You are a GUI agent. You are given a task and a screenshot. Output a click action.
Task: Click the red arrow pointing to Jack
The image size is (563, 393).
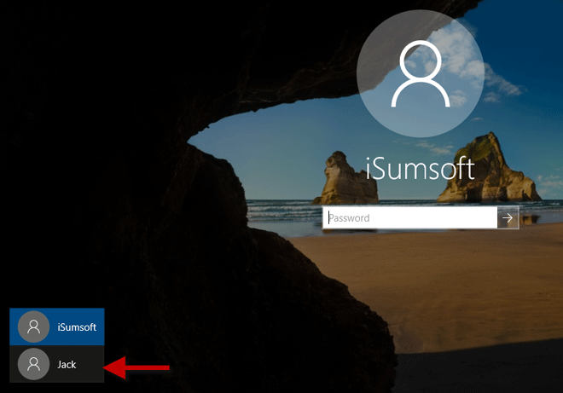point(136,367)
